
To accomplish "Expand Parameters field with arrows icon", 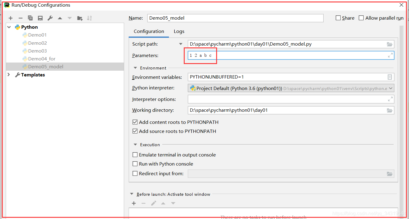I will coord(391,55).
